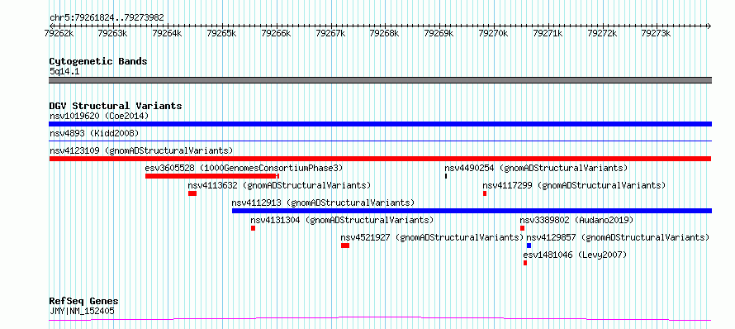Click the nsv4490254 (gnomADStructuralVariants) label

point(536,168)
